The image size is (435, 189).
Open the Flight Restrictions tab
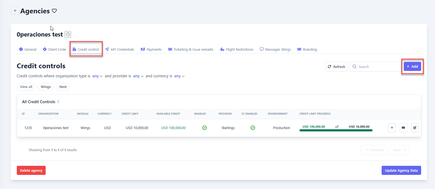(236, 49)
